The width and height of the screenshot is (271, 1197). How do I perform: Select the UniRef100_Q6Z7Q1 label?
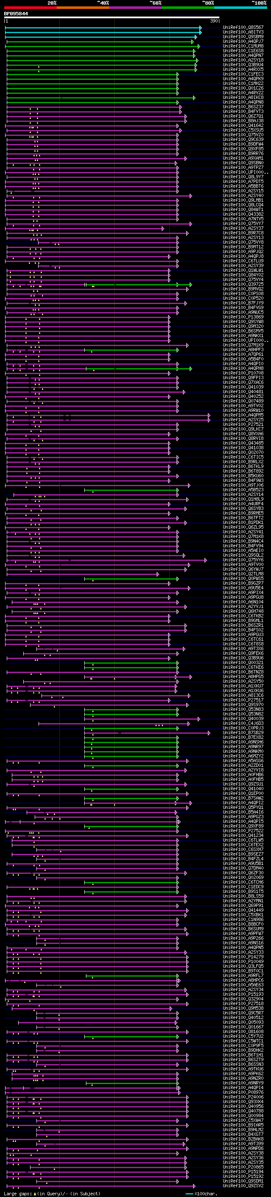[x=243, y=116]
